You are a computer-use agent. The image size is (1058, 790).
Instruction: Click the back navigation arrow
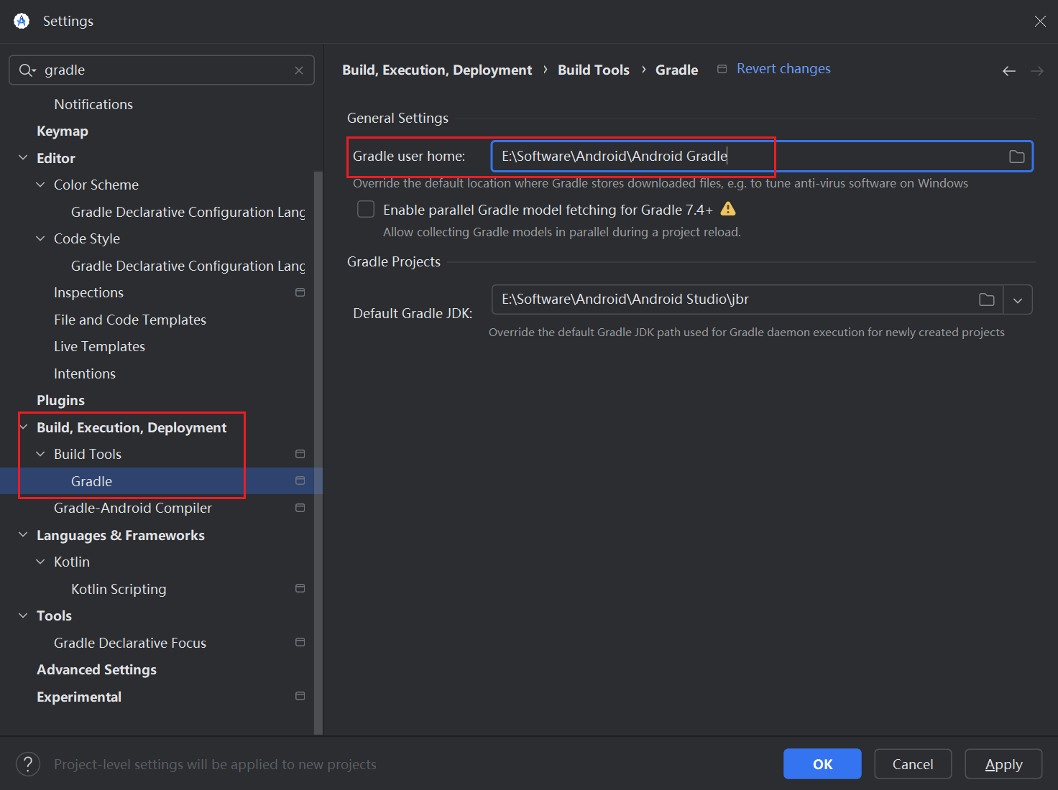point(1008,70)
